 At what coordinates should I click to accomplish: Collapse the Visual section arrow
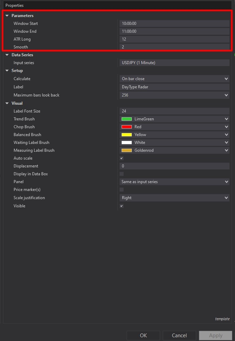pos(7,103)
